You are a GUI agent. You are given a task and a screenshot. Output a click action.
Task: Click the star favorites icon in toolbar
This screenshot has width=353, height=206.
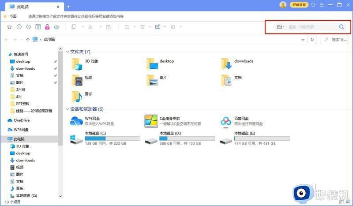click(10, 27)
